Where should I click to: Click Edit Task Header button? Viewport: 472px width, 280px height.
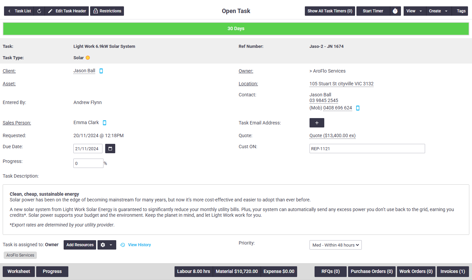pos(67,11)
